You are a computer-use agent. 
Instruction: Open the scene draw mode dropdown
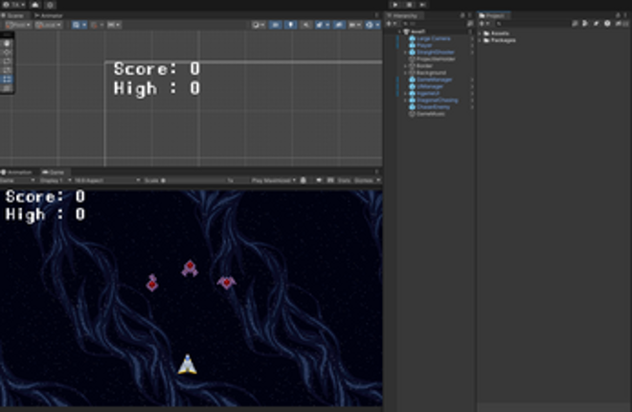point(259,25)
